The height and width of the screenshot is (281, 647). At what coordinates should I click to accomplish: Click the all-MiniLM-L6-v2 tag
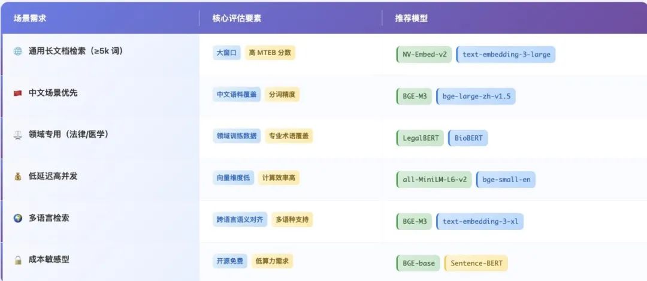point(434,180)
